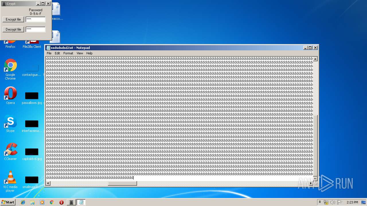Open the Start menu
The height and width of the screenshot is (206, 367).
[x=8, y=202]
